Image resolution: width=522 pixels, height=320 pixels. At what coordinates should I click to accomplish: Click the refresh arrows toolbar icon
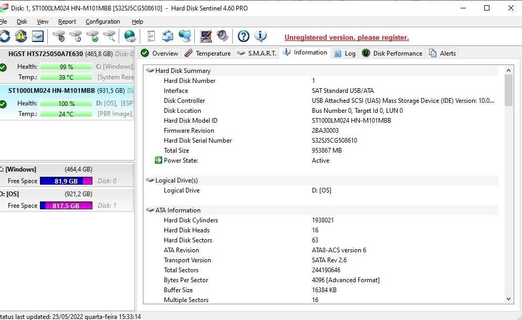[x=5, y=36]
